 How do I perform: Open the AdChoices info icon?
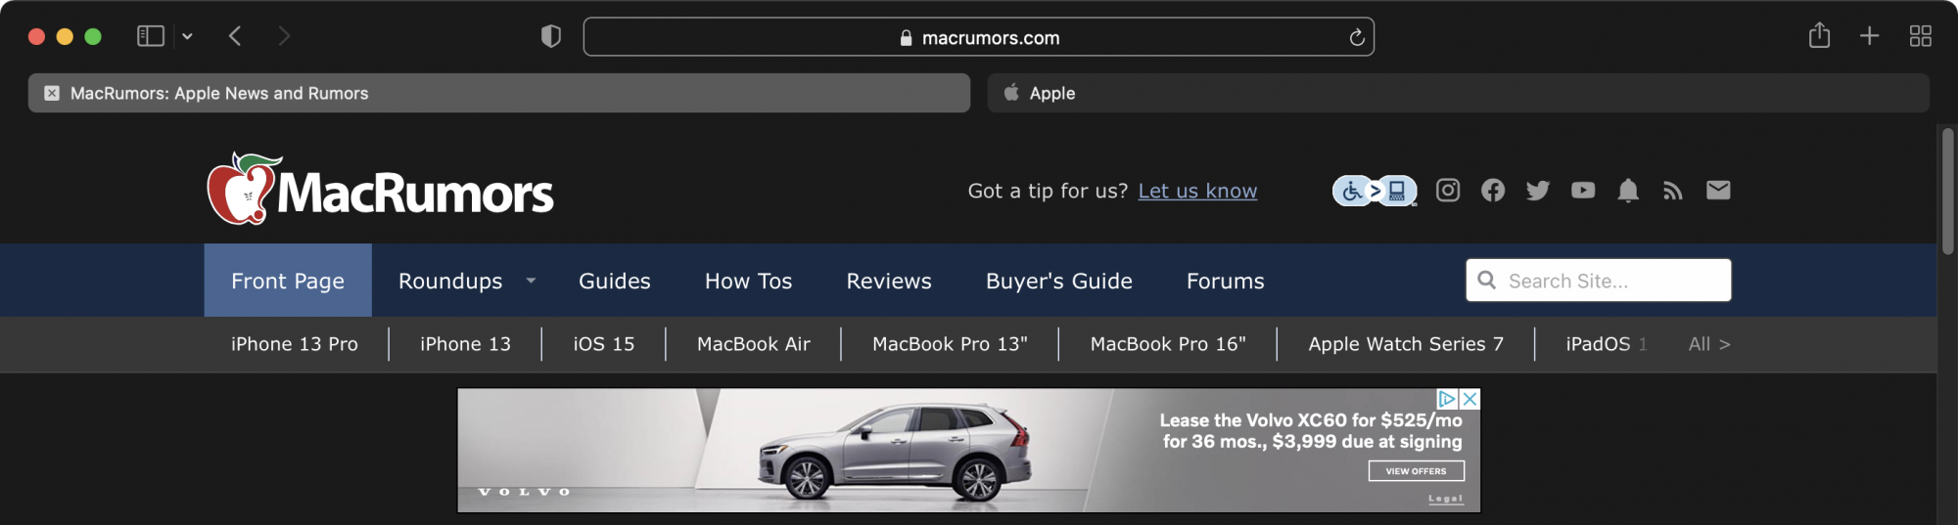pyautogui.click(x=1447, y=399)
